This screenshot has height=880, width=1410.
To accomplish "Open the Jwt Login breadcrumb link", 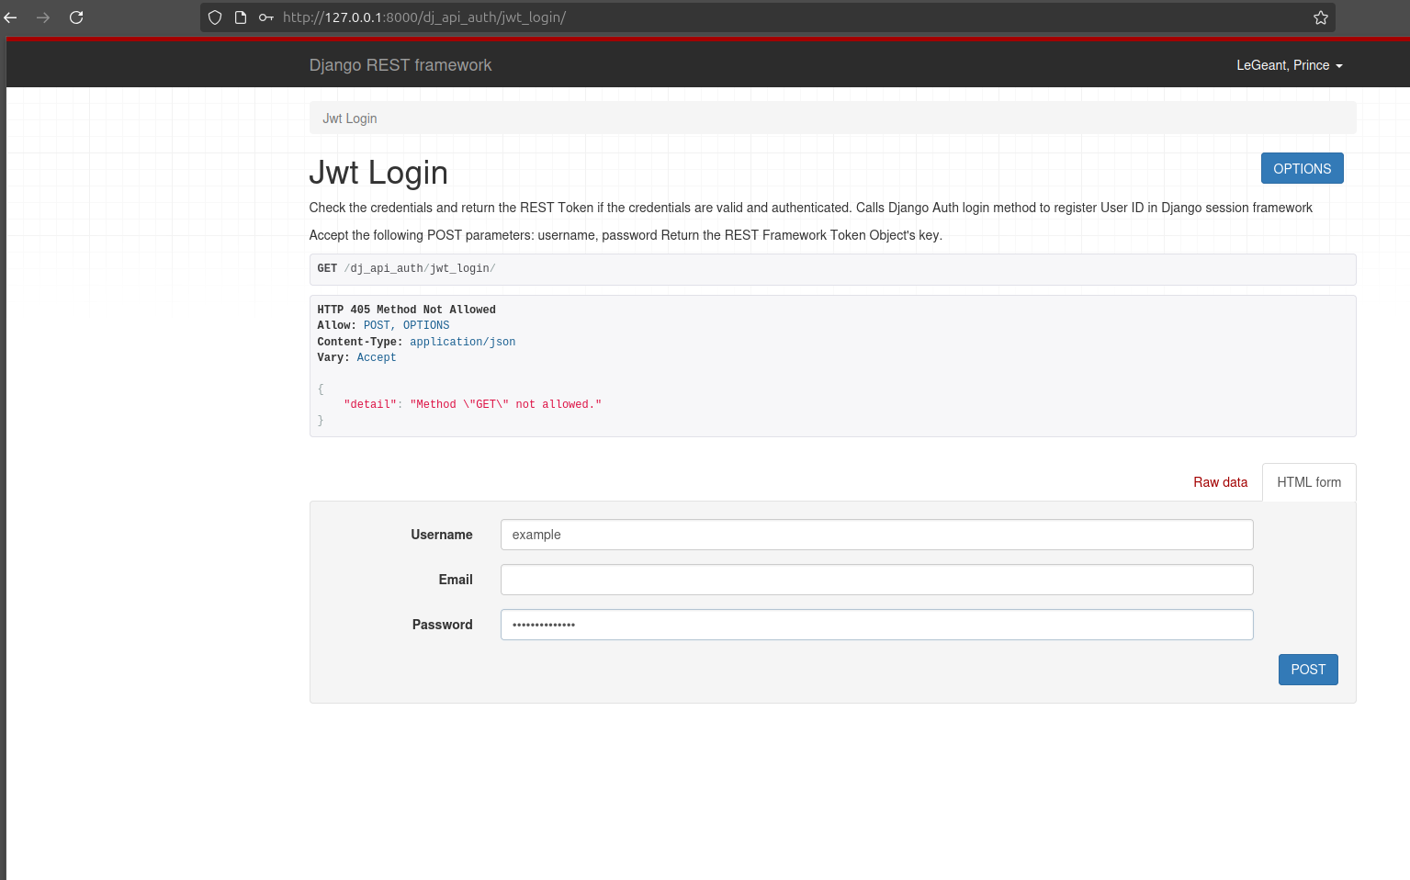I will (x=349, y=118).
